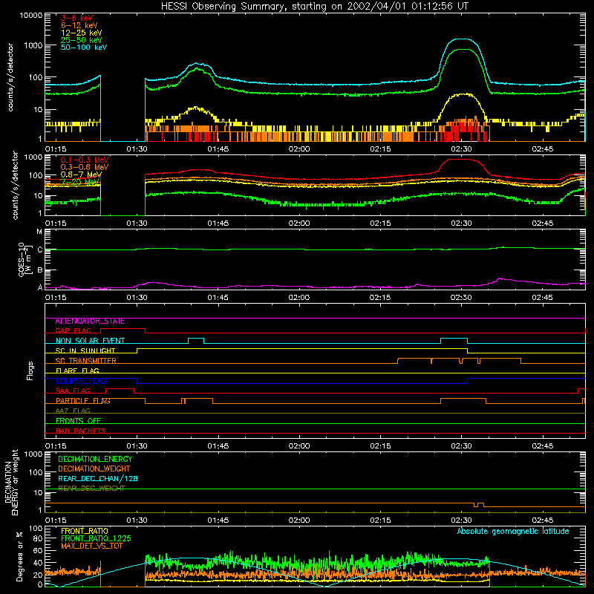Select the 3-6 keV legend label
This screenshot has height=594, width=594.
tap(77, 18)
